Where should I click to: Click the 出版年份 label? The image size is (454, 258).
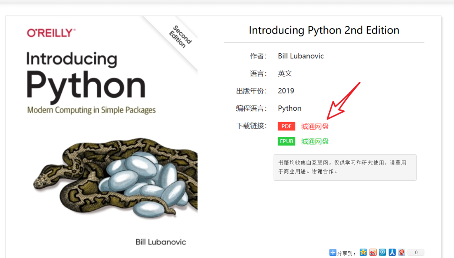251,91
